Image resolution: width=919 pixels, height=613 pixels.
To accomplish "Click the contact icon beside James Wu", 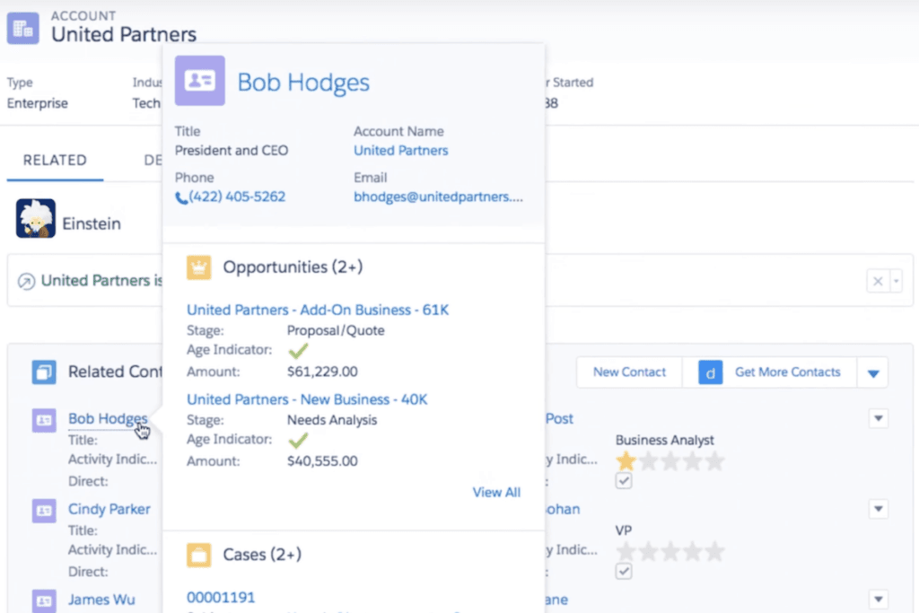I will click(44, 600).
